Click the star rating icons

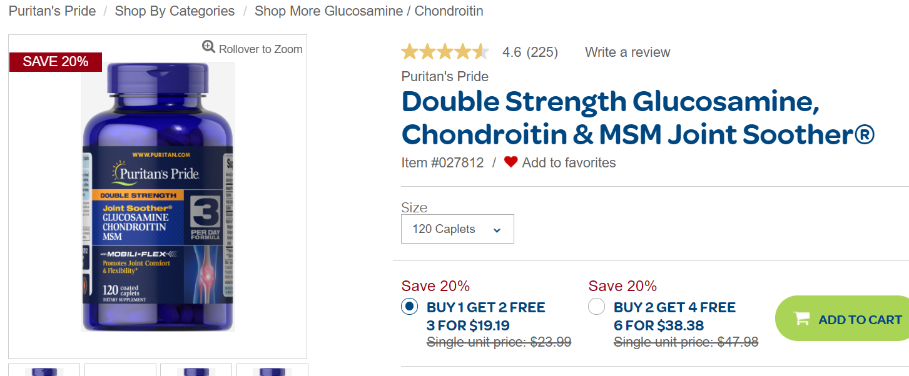[x=445, y=52]
